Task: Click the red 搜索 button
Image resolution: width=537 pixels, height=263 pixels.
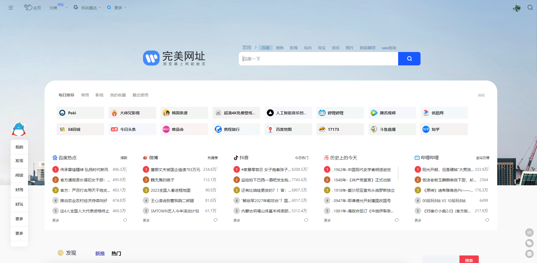Action: pos(469,259)
